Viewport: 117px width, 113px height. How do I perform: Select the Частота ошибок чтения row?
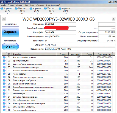pyautogui.click(x=57, y=57)
